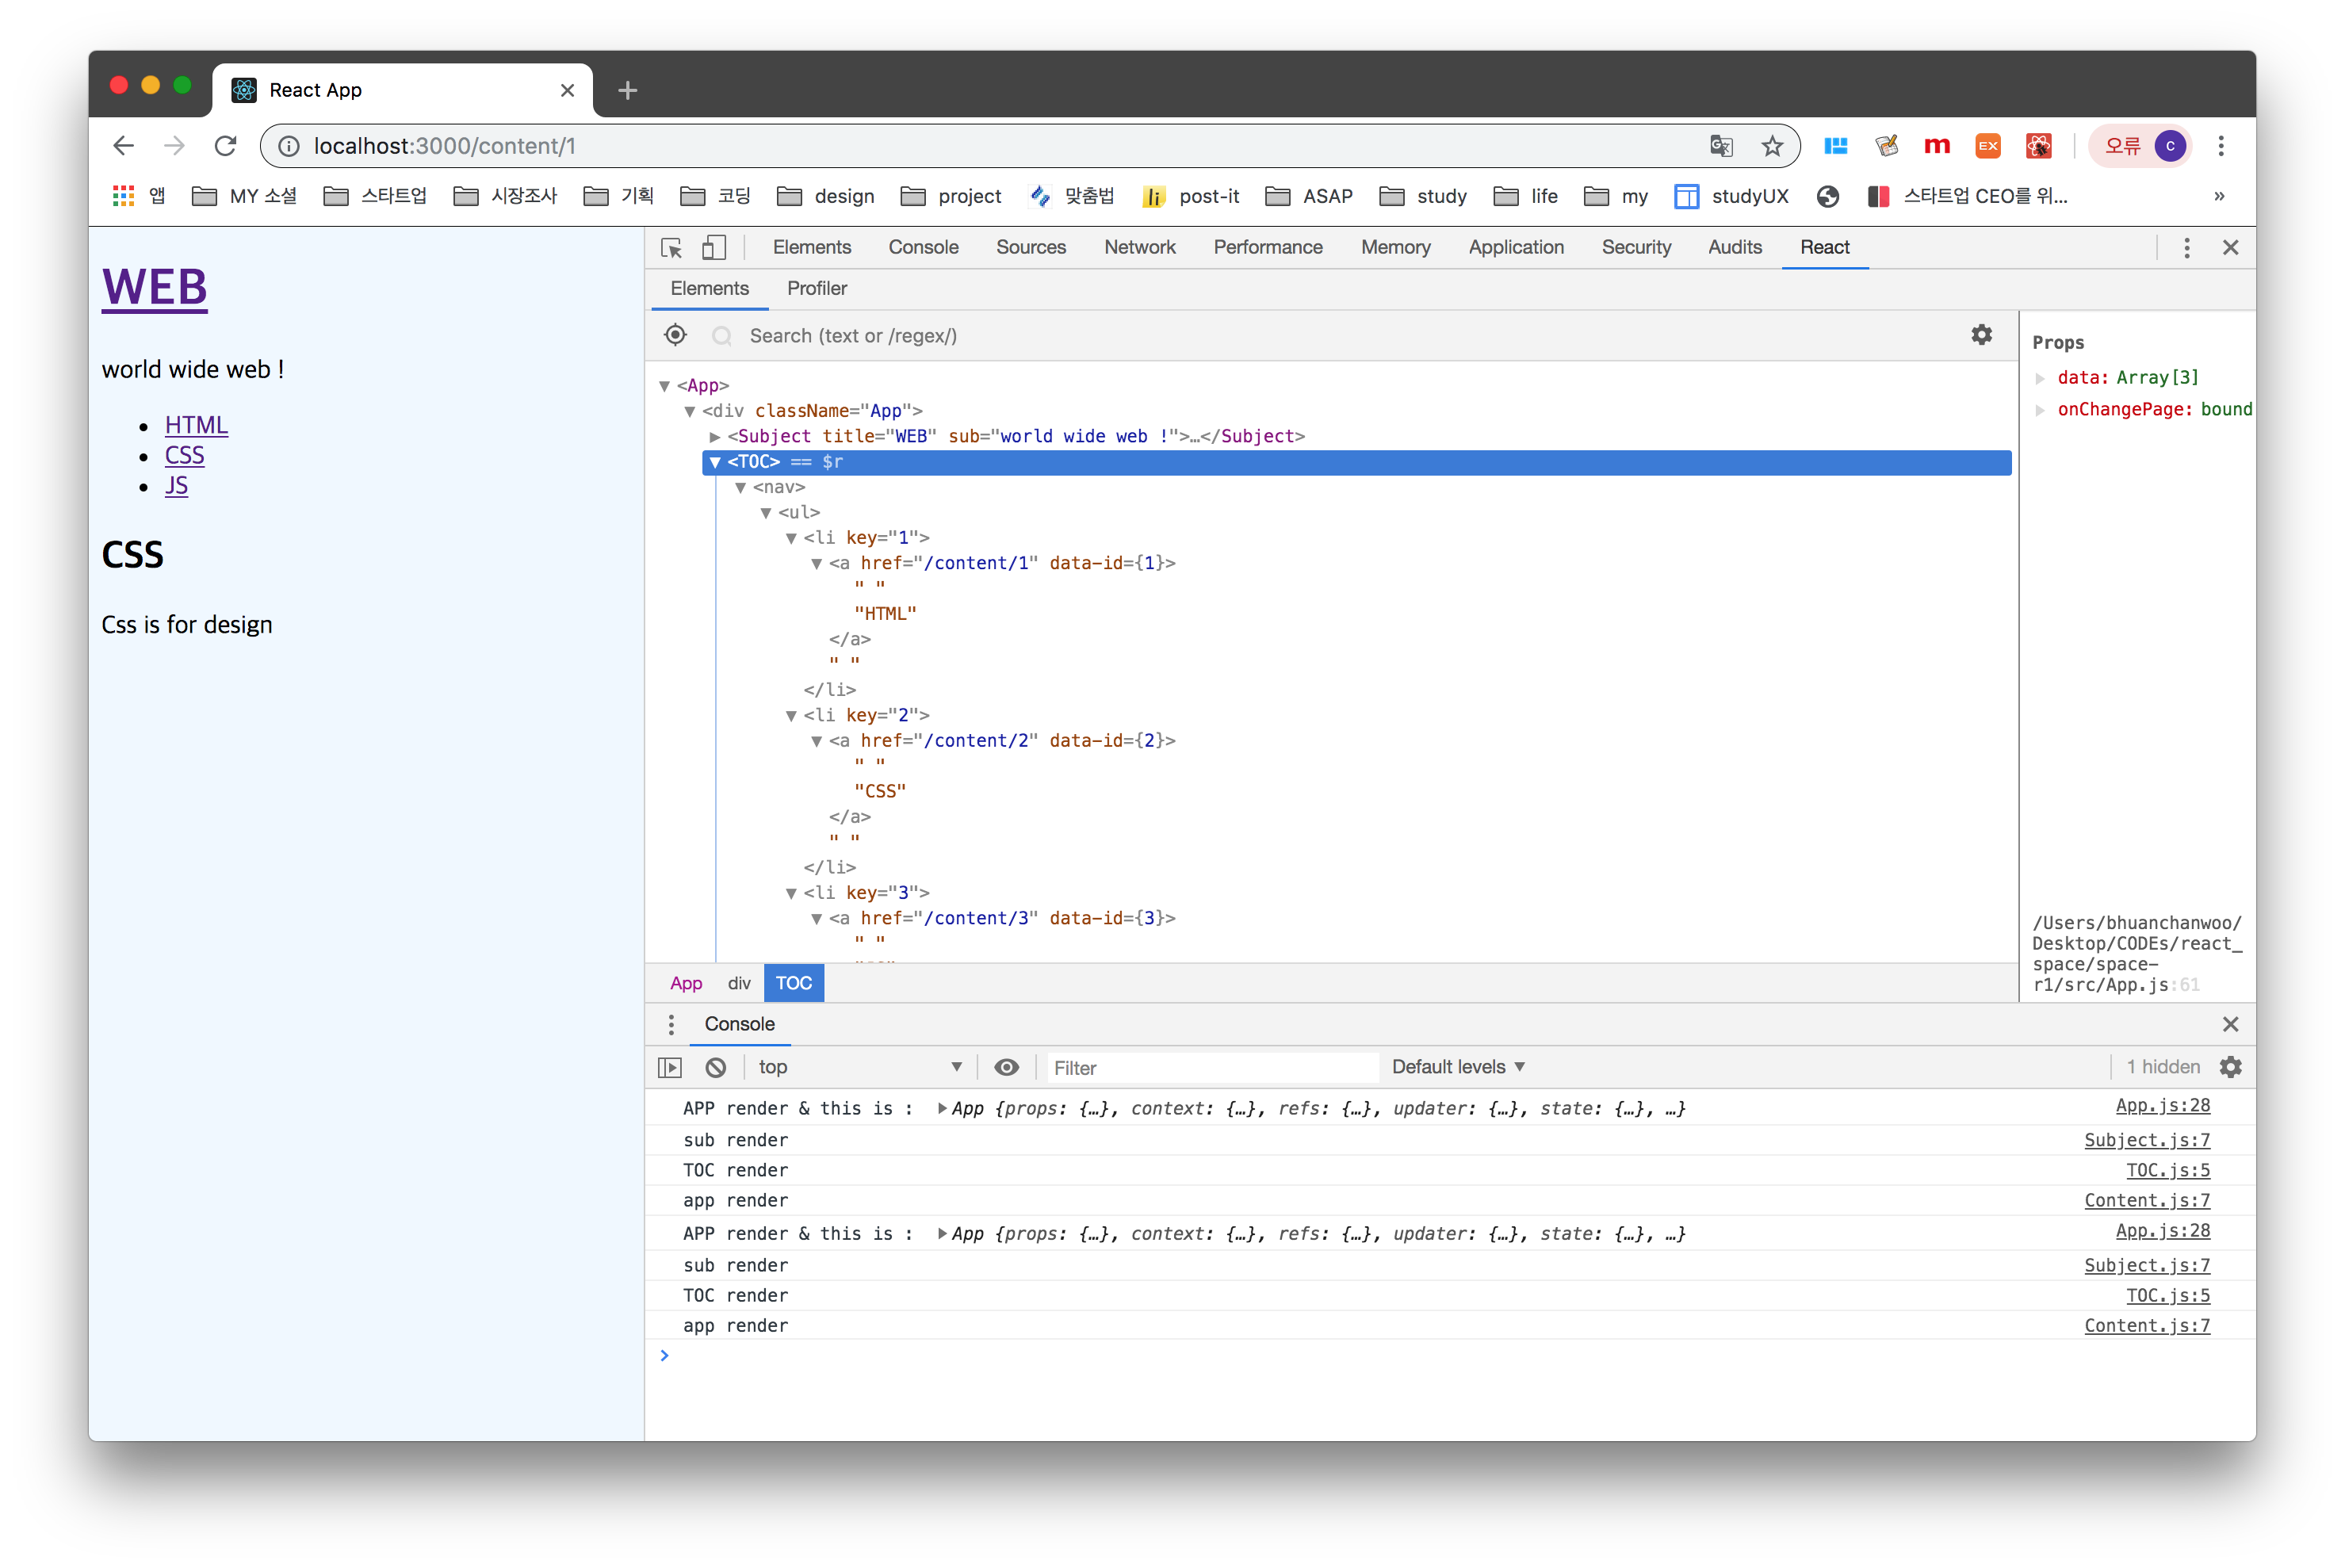Screen dimensions: 2345x1568
Task: Toggle the console sidebar panel icon
Action: (670, 1067)
